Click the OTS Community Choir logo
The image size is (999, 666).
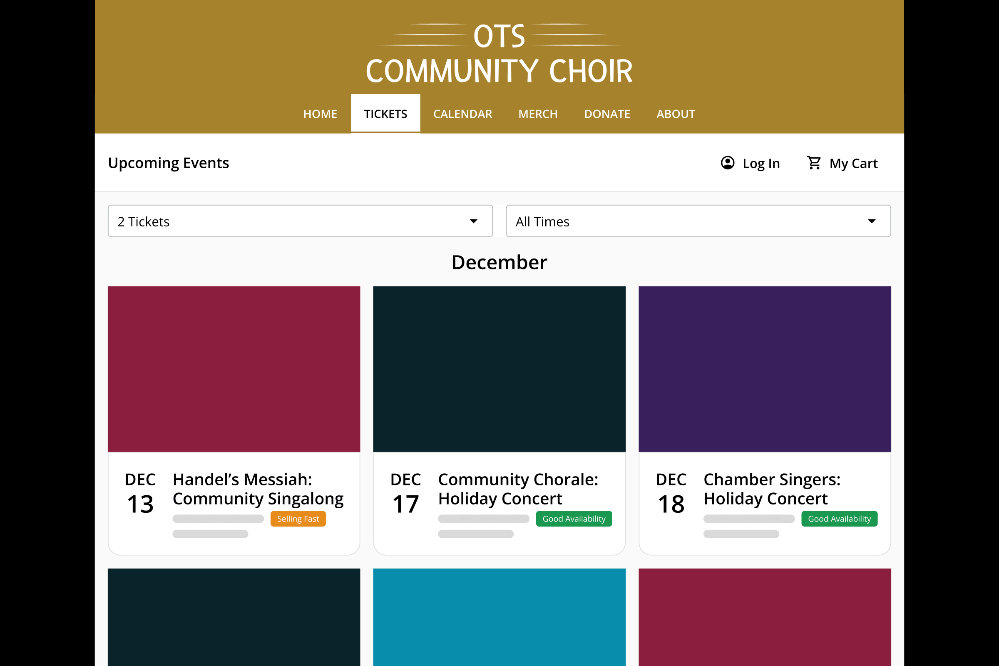[x=499, y=53]
